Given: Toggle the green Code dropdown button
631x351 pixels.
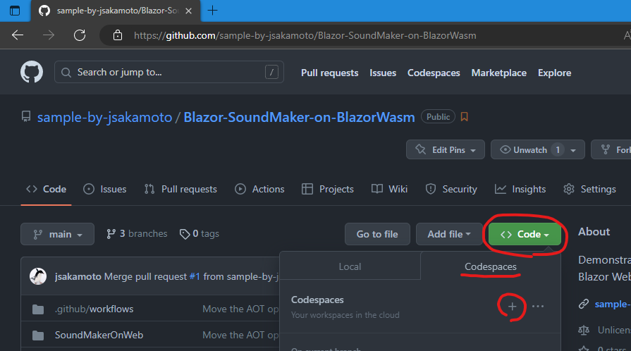Looking at the screenshot, I should pos(525,234).
